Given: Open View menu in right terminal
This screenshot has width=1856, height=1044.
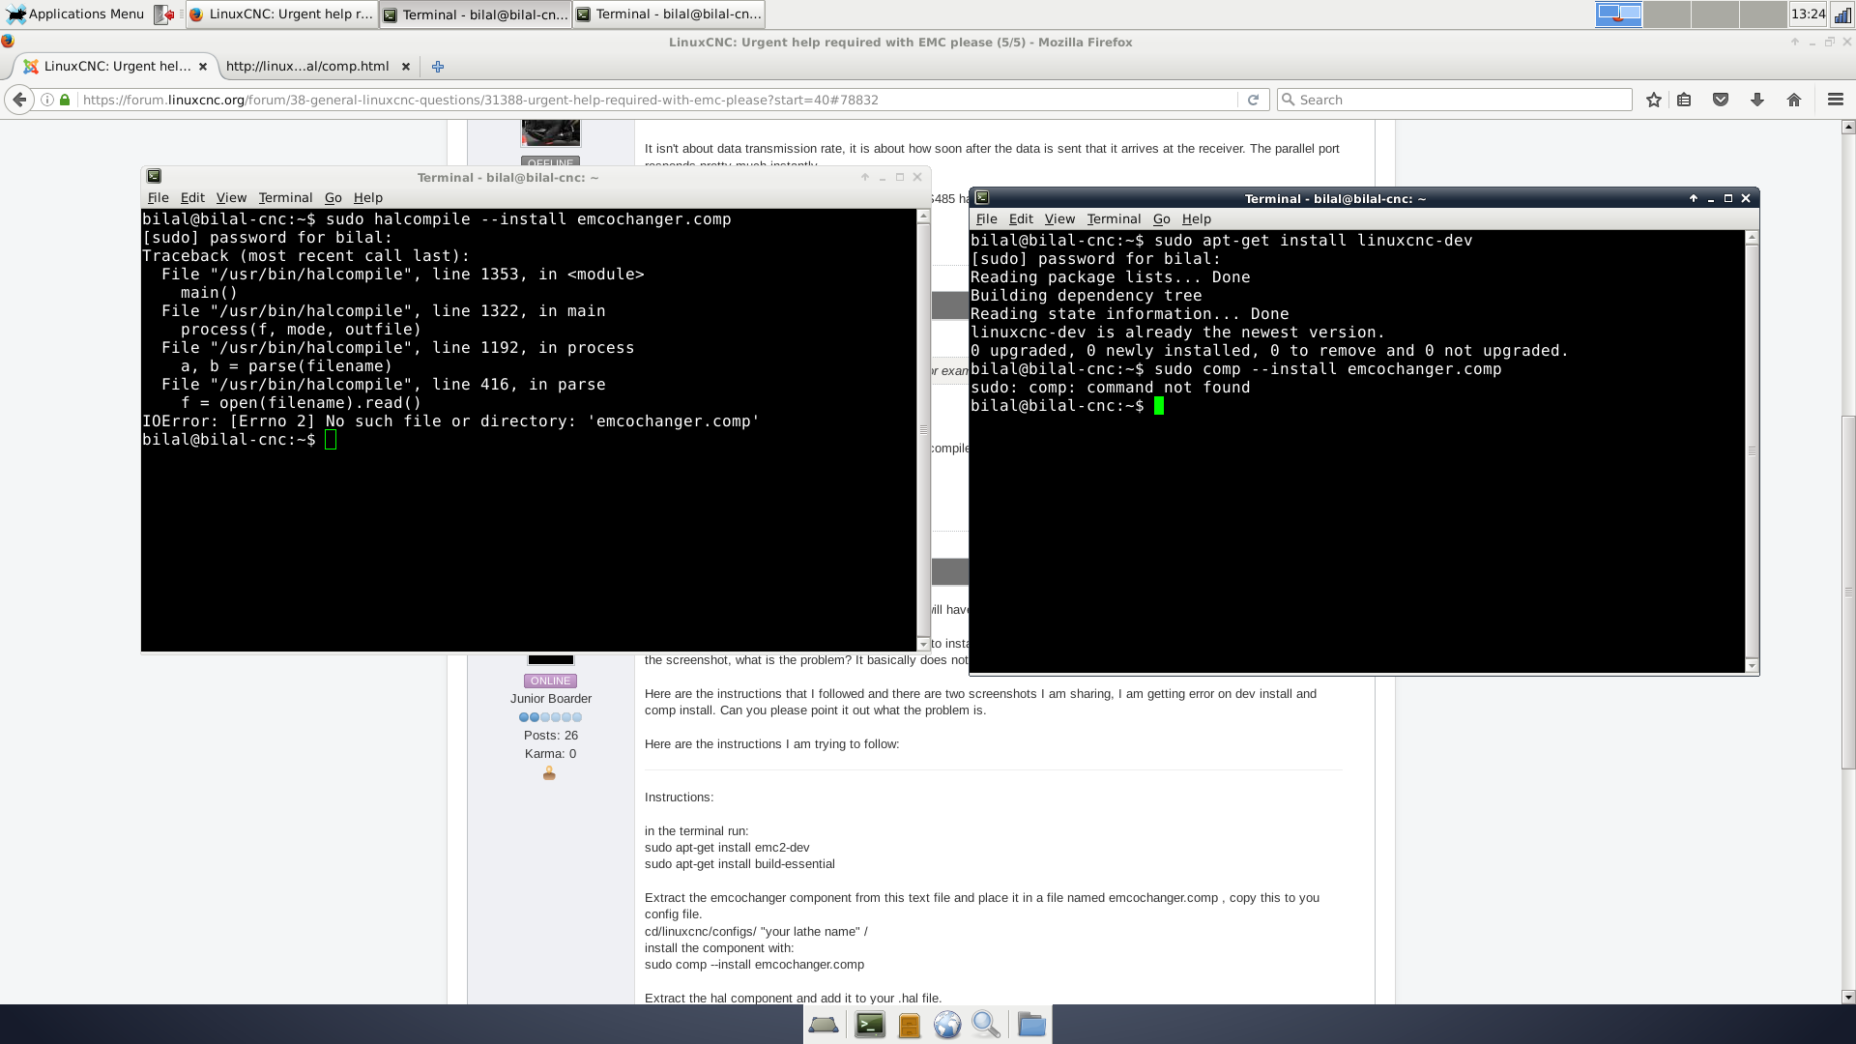Looking at the screenshot, I should coord(1059,218).
